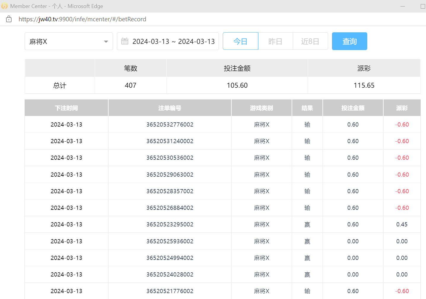The width and height of the screenshot is (426, 299).
Task: Click the -0.60 payout for order 36520531240002
Action: (402, 141)
